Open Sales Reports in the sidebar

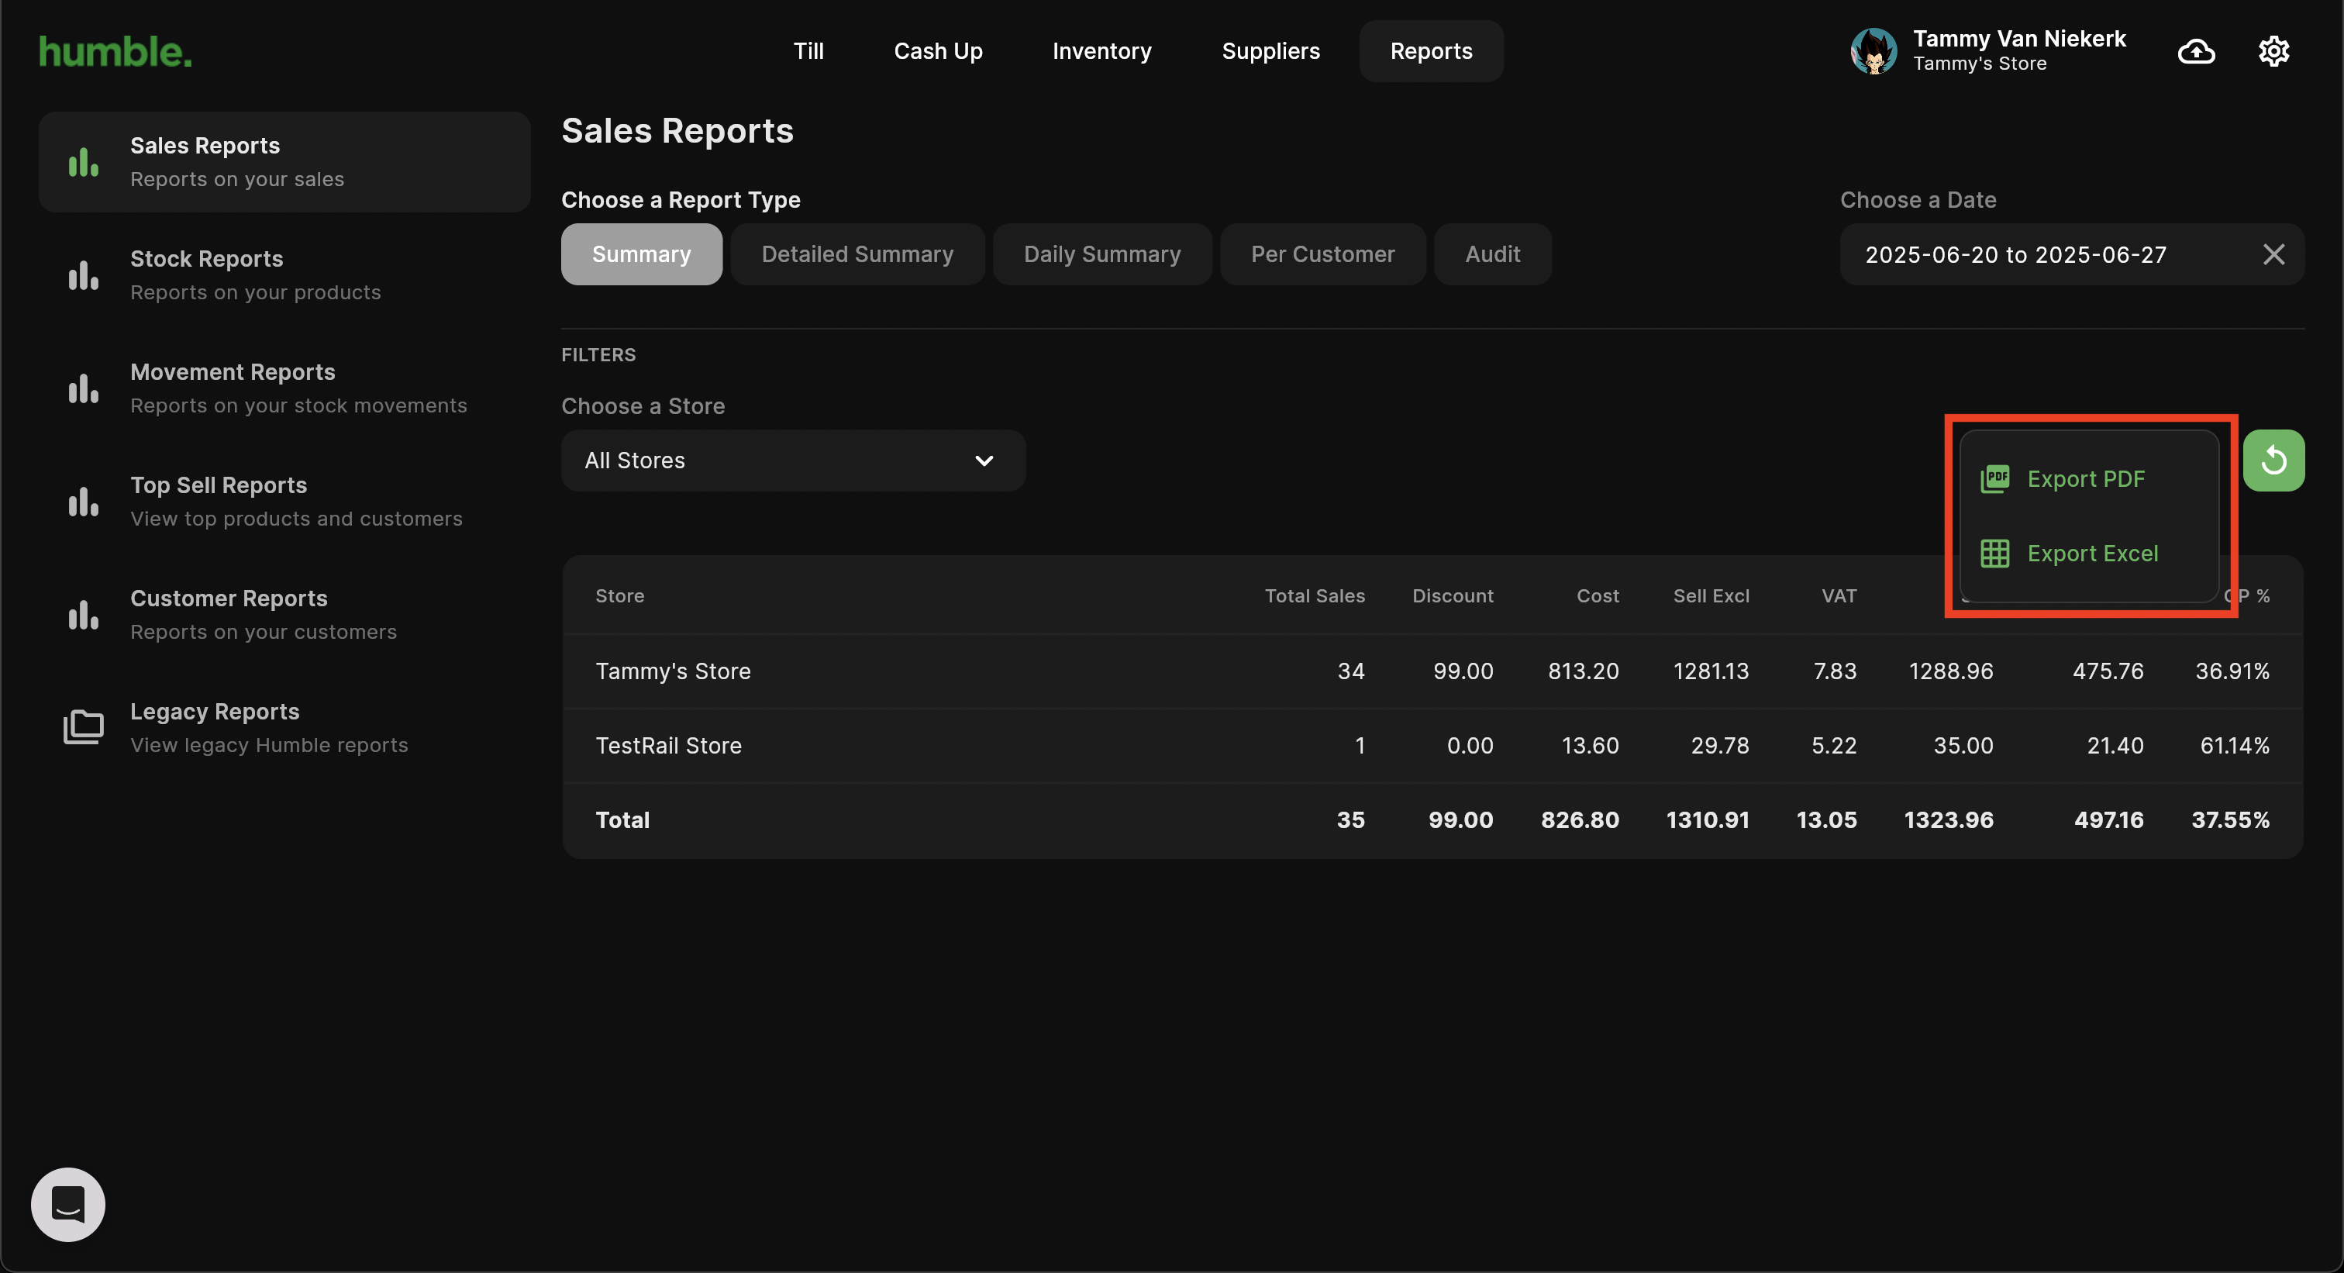coord(284,162)
